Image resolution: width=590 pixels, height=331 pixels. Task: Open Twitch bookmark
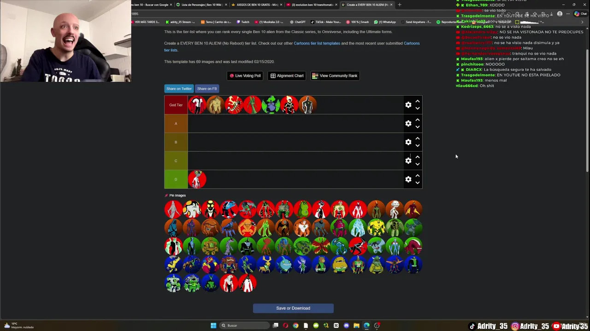pos(243,22)
